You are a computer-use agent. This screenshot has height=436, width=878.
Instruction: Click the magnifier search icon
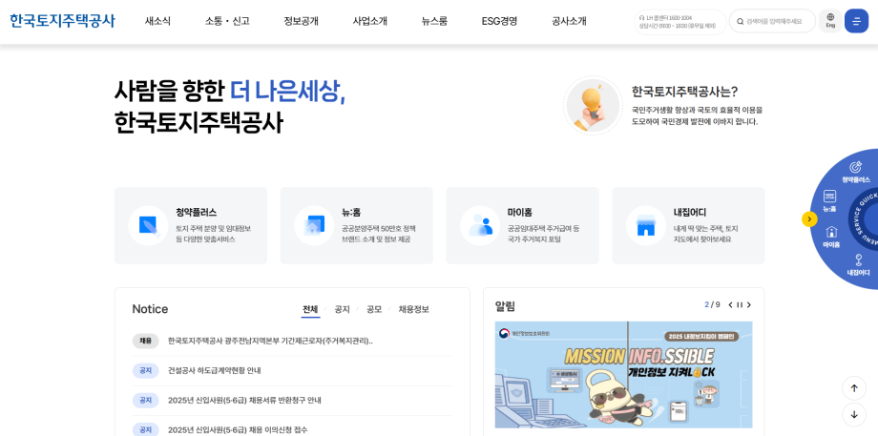point(741,21)
